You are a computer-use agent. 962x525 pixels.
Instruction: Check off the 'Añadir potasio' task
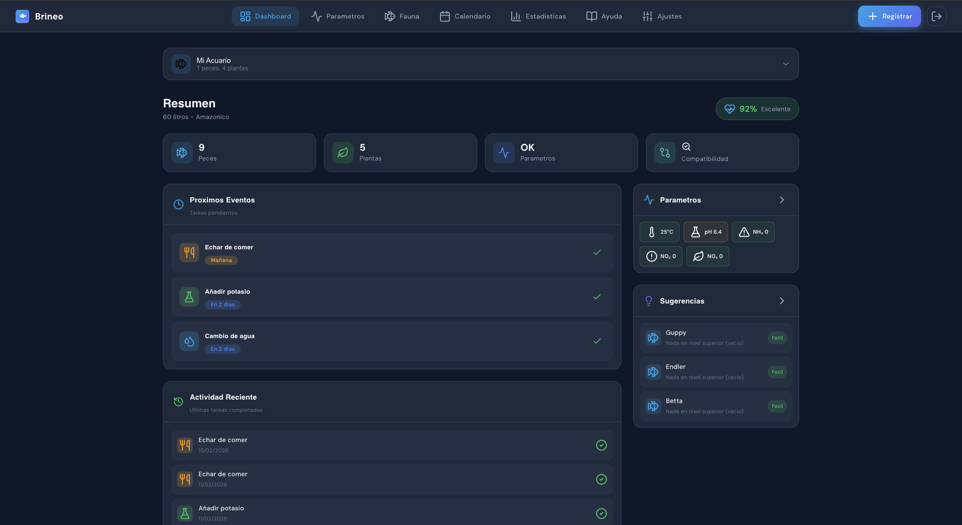tap(597, 297)
